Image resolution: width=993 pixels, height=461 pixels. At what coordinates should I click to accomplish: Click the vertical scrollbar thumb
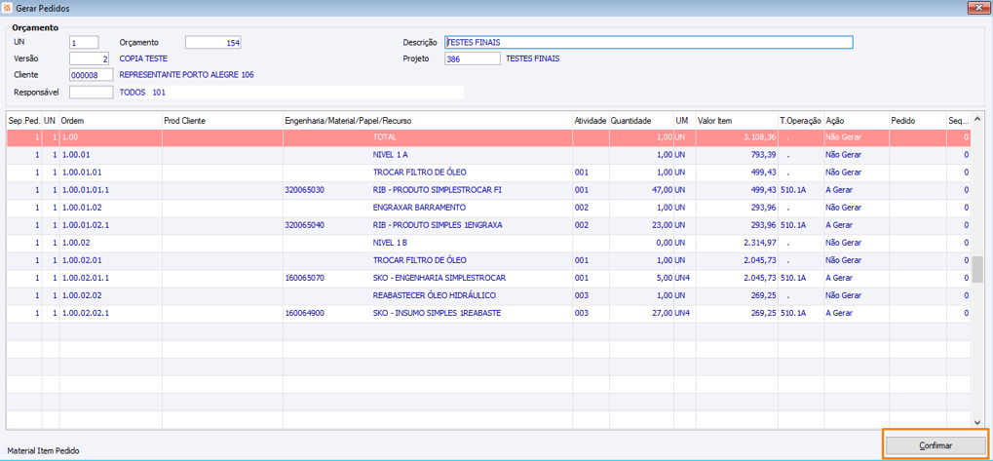coord(977,269)
